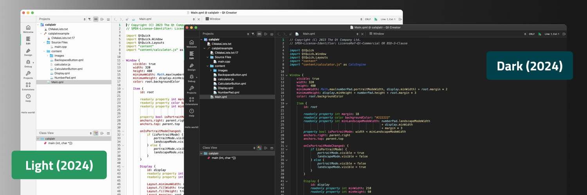Select Edit mode in dark window sidebar
The height and width of the screenshot is (195, 587).
click(x=191, y=55)
